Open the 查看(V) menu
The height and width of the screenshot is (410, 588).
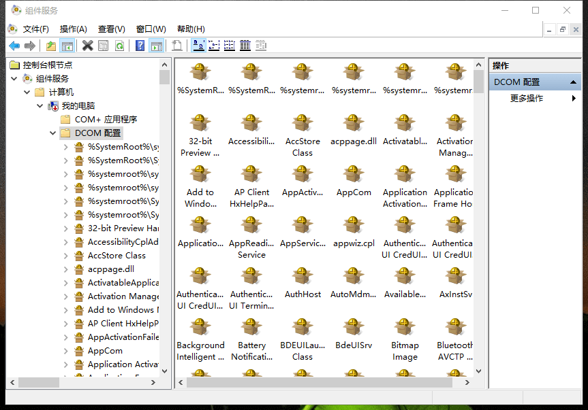point(111,29)
